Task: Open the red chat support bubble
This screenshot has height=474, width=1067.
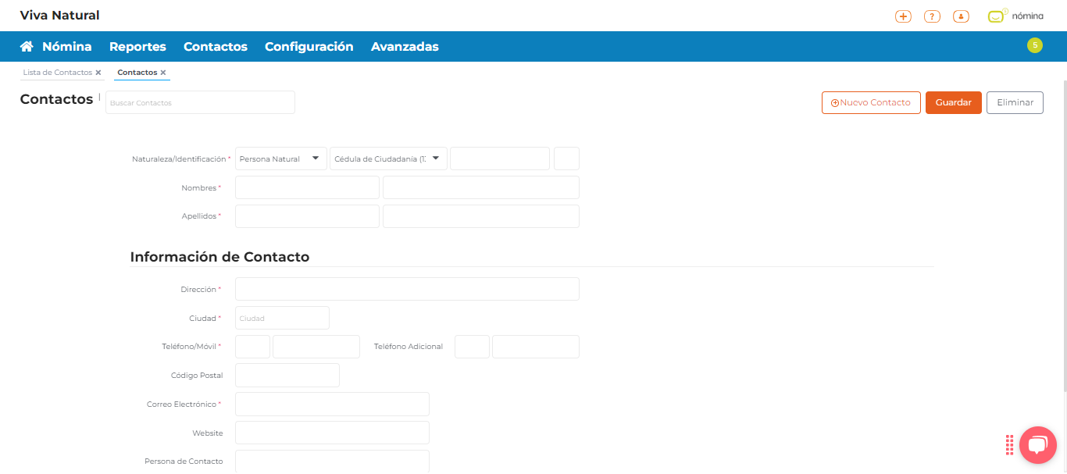Action: coord(1037,445)
